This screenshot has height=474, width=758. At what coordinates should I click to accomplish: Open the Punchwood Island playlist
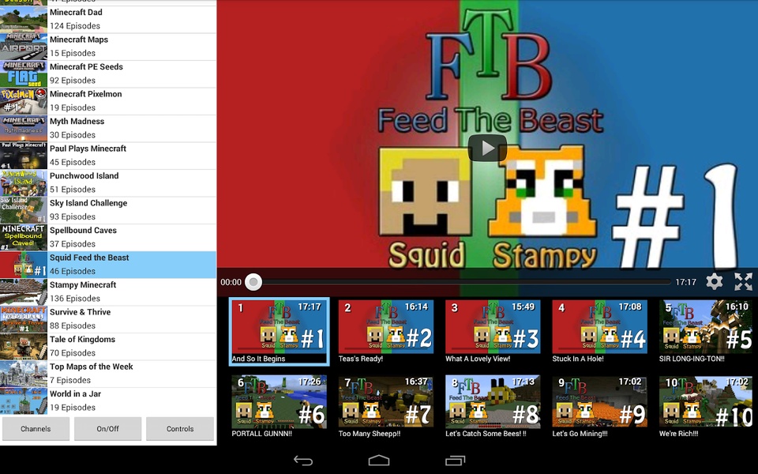pyautogui.click(x=108, y=182)
